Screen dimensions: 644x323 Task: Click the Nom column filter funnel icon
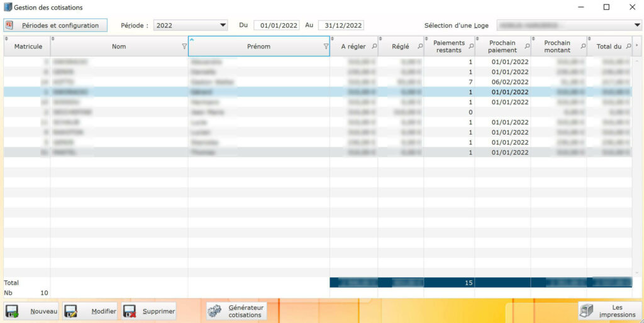pos(184,47)
